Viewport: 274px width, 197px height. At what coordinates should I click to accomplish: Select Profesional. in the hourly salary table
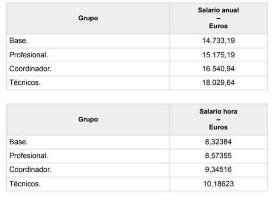point(29,156)
